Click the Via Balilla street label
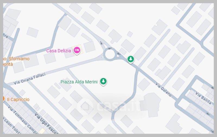 (x=203, y=98)
